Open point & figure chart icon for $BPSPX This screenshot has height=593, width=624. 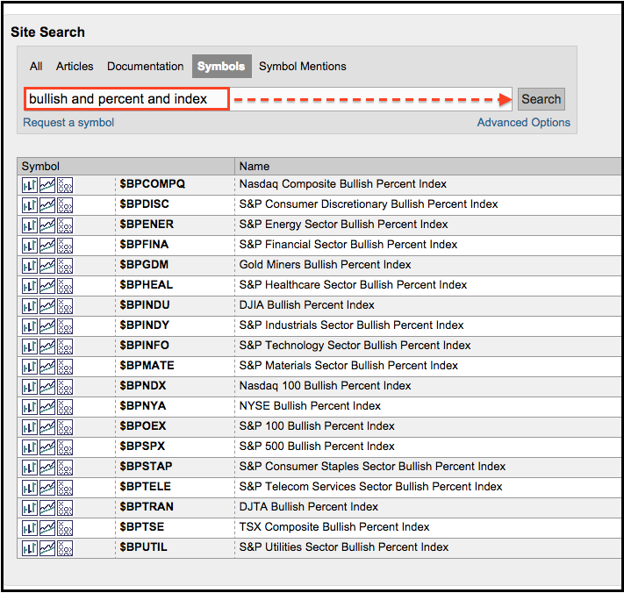64,447
